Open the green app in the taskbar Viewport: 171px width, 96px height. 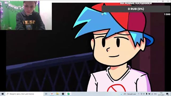68,94
